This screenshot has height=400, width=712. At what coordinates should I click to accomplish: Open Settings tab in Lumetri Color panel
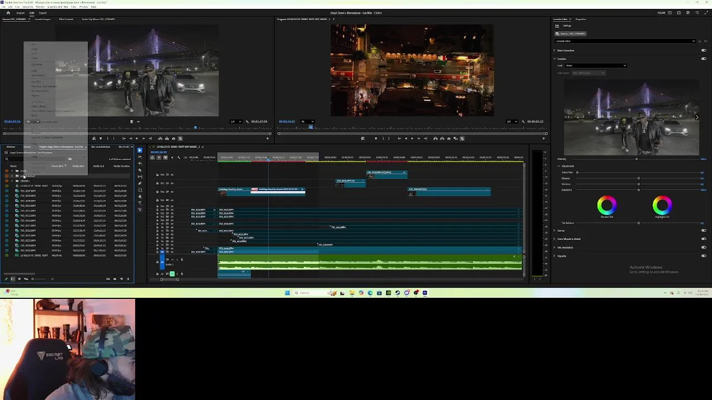567,26
